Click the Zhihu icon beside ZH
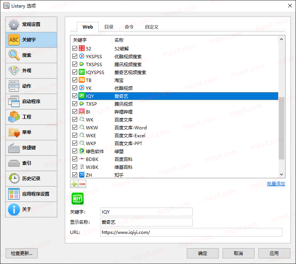The height and width of the screenshot is (264, 296). pos(82,175)
